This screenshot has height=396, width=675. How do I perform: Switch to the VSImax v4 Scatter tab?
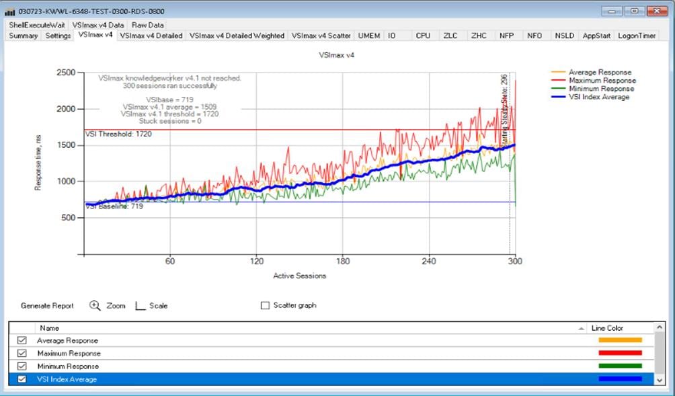tap(323, 36)
